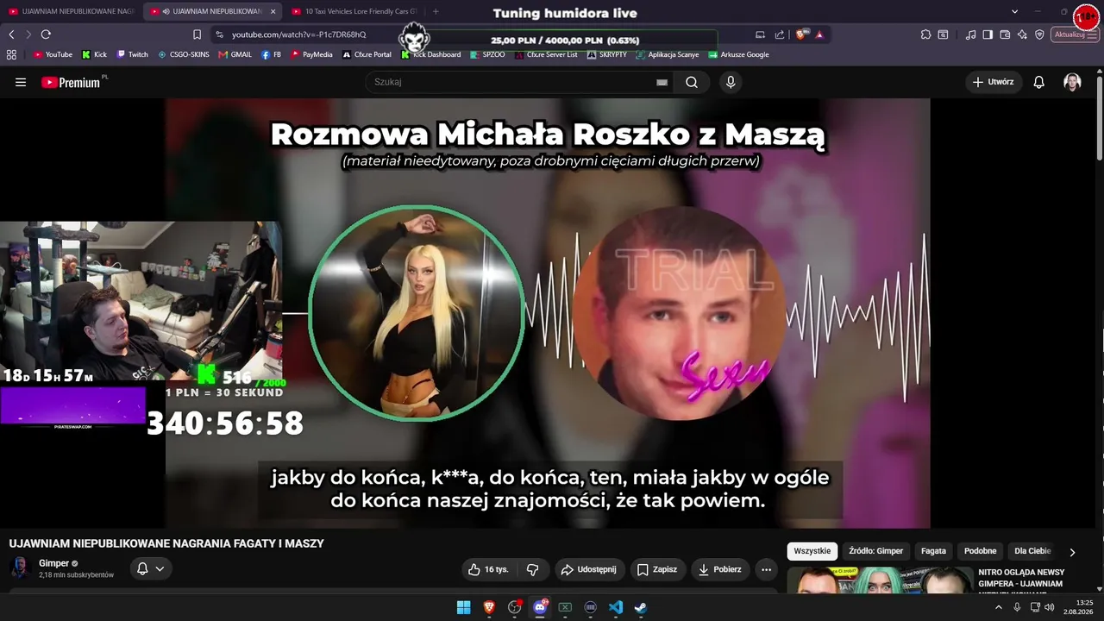The width and height of the screenshot is (1104, 621).
Task: Select the Źródło: Gimper filter chip
Action: coord(876,551)
